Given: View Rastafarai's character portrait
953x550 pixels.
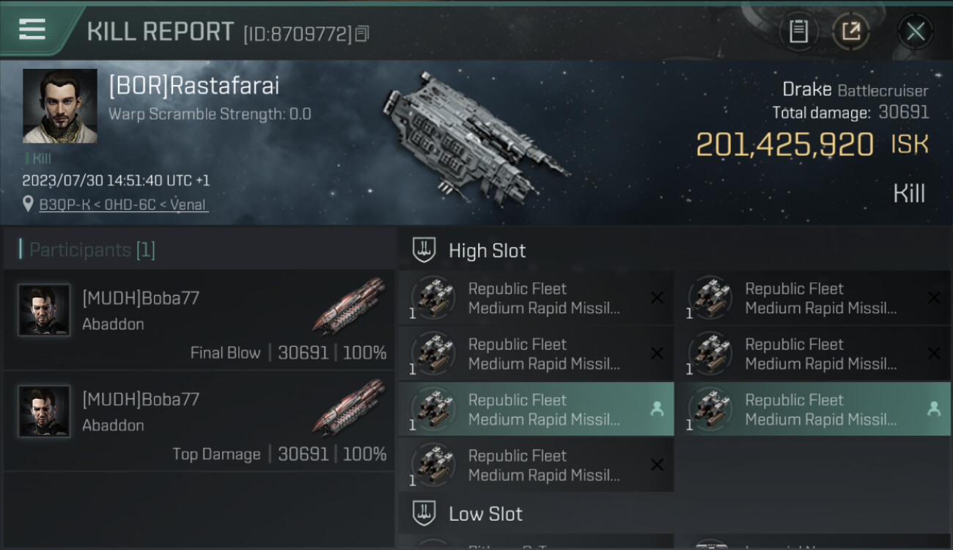Looking at the screenshot, I should point(60,106).
